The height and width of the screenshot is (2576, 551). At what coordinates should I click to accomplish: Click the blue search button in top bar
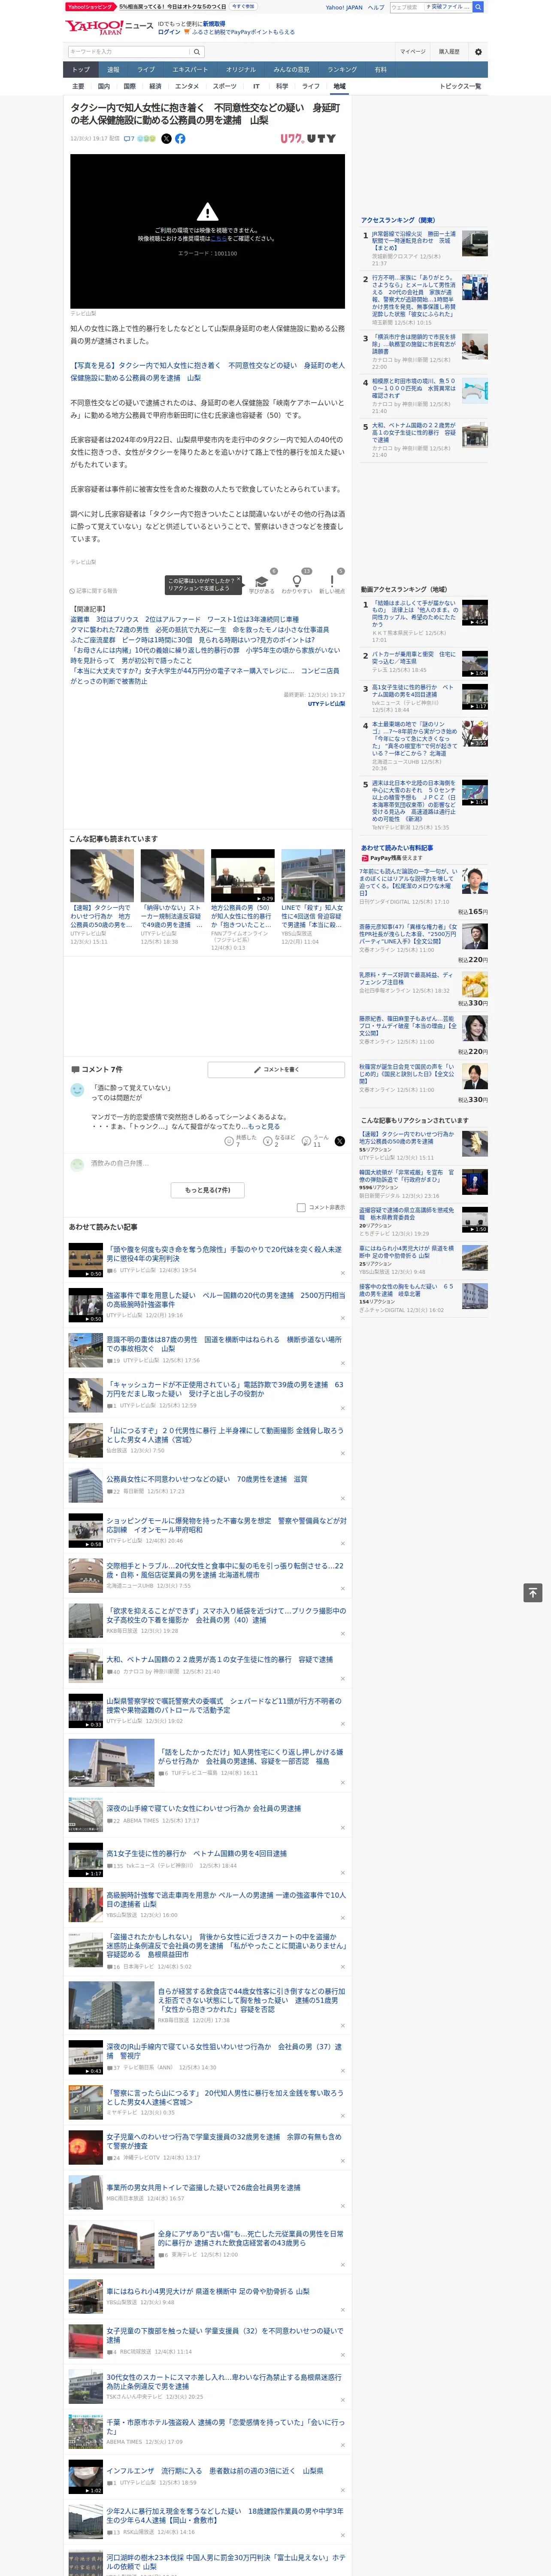coord(478,7)
